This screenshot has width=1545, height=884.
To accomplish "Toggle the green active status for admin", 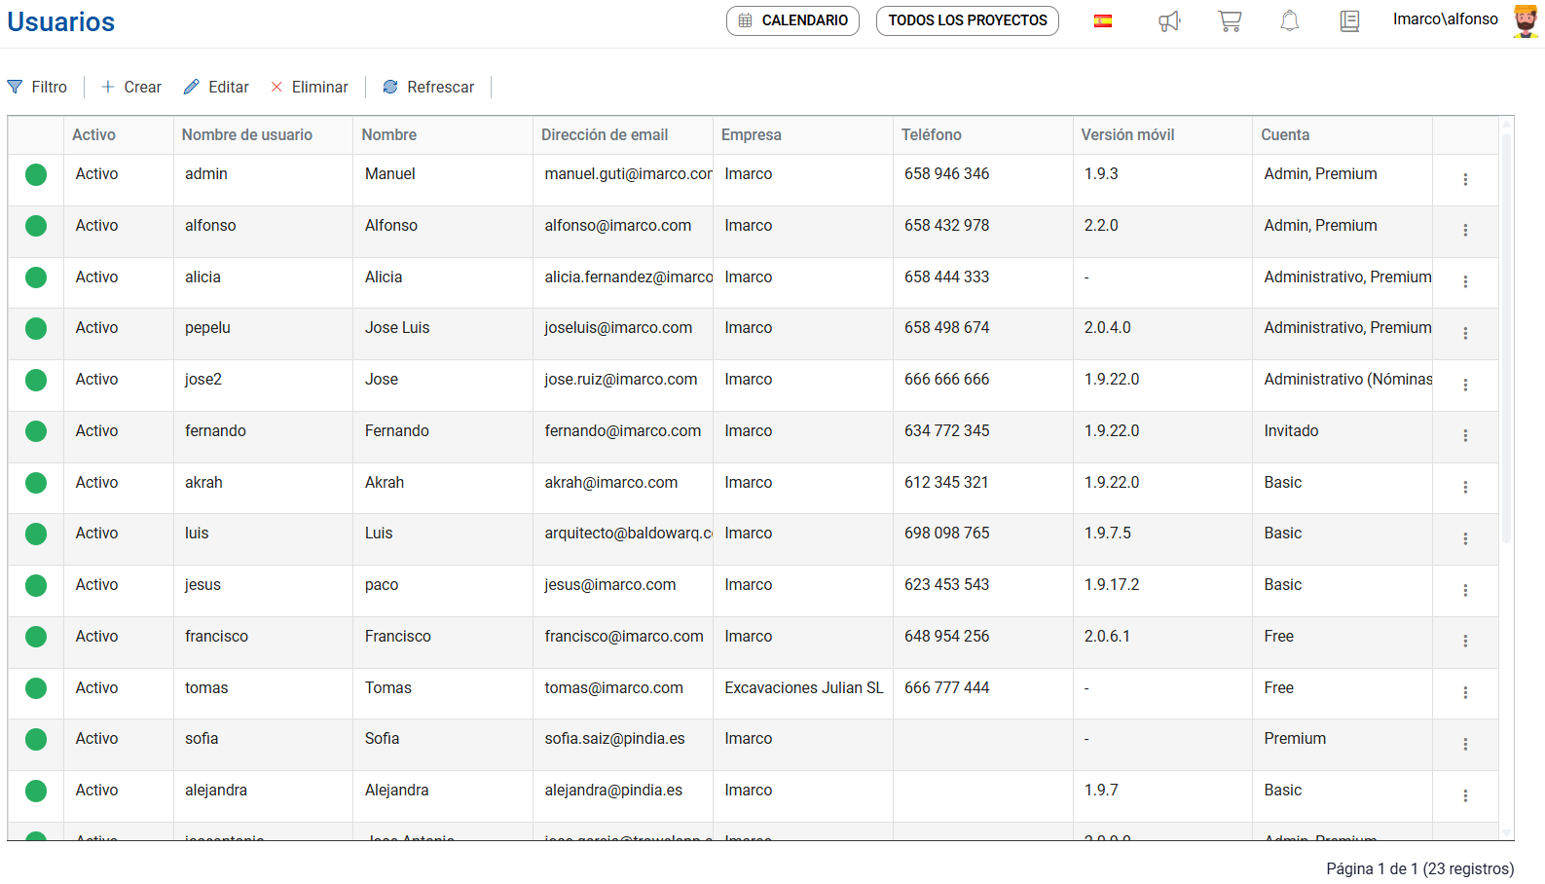I will pos(36,174).
